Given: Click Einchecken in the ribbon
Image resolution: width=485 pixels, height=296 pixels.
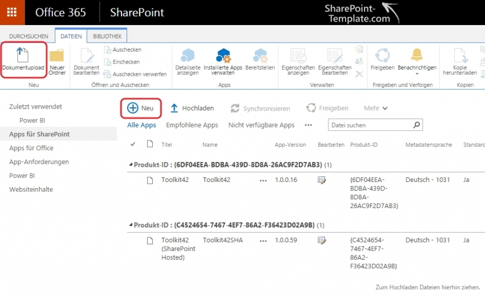Looking at the screenshot, I should tap(122, 62).
